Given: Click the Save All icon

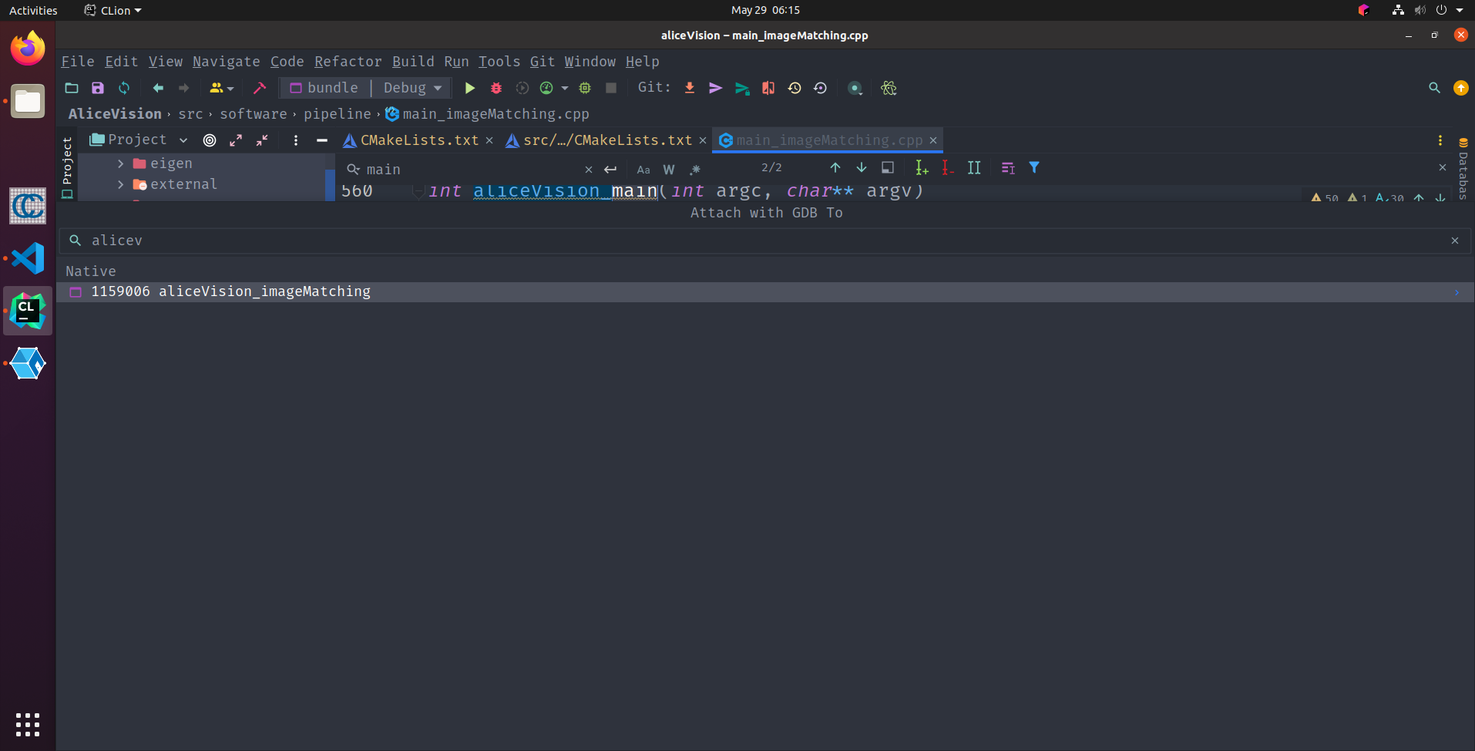Looking at the screenshot, I should pos(98,88).
